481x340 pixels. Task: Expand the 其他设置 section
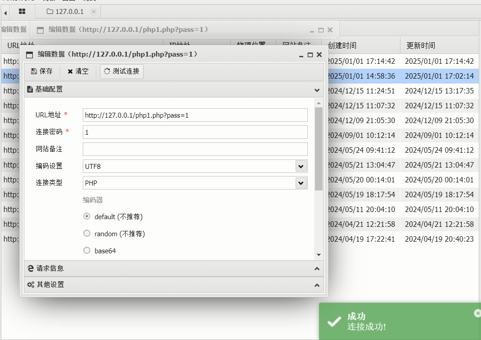(174, 285)
